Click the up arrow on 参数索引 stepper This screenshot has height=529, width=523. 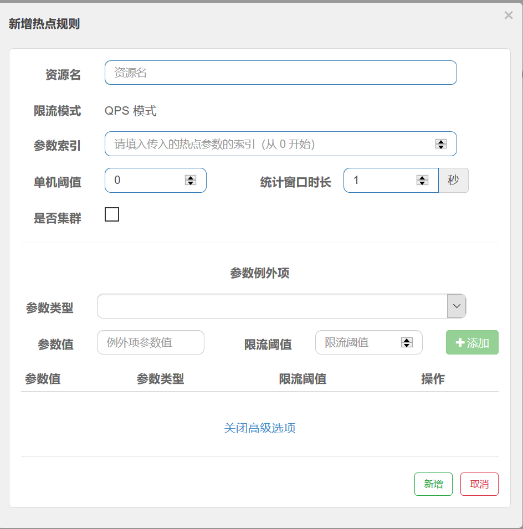441,141
